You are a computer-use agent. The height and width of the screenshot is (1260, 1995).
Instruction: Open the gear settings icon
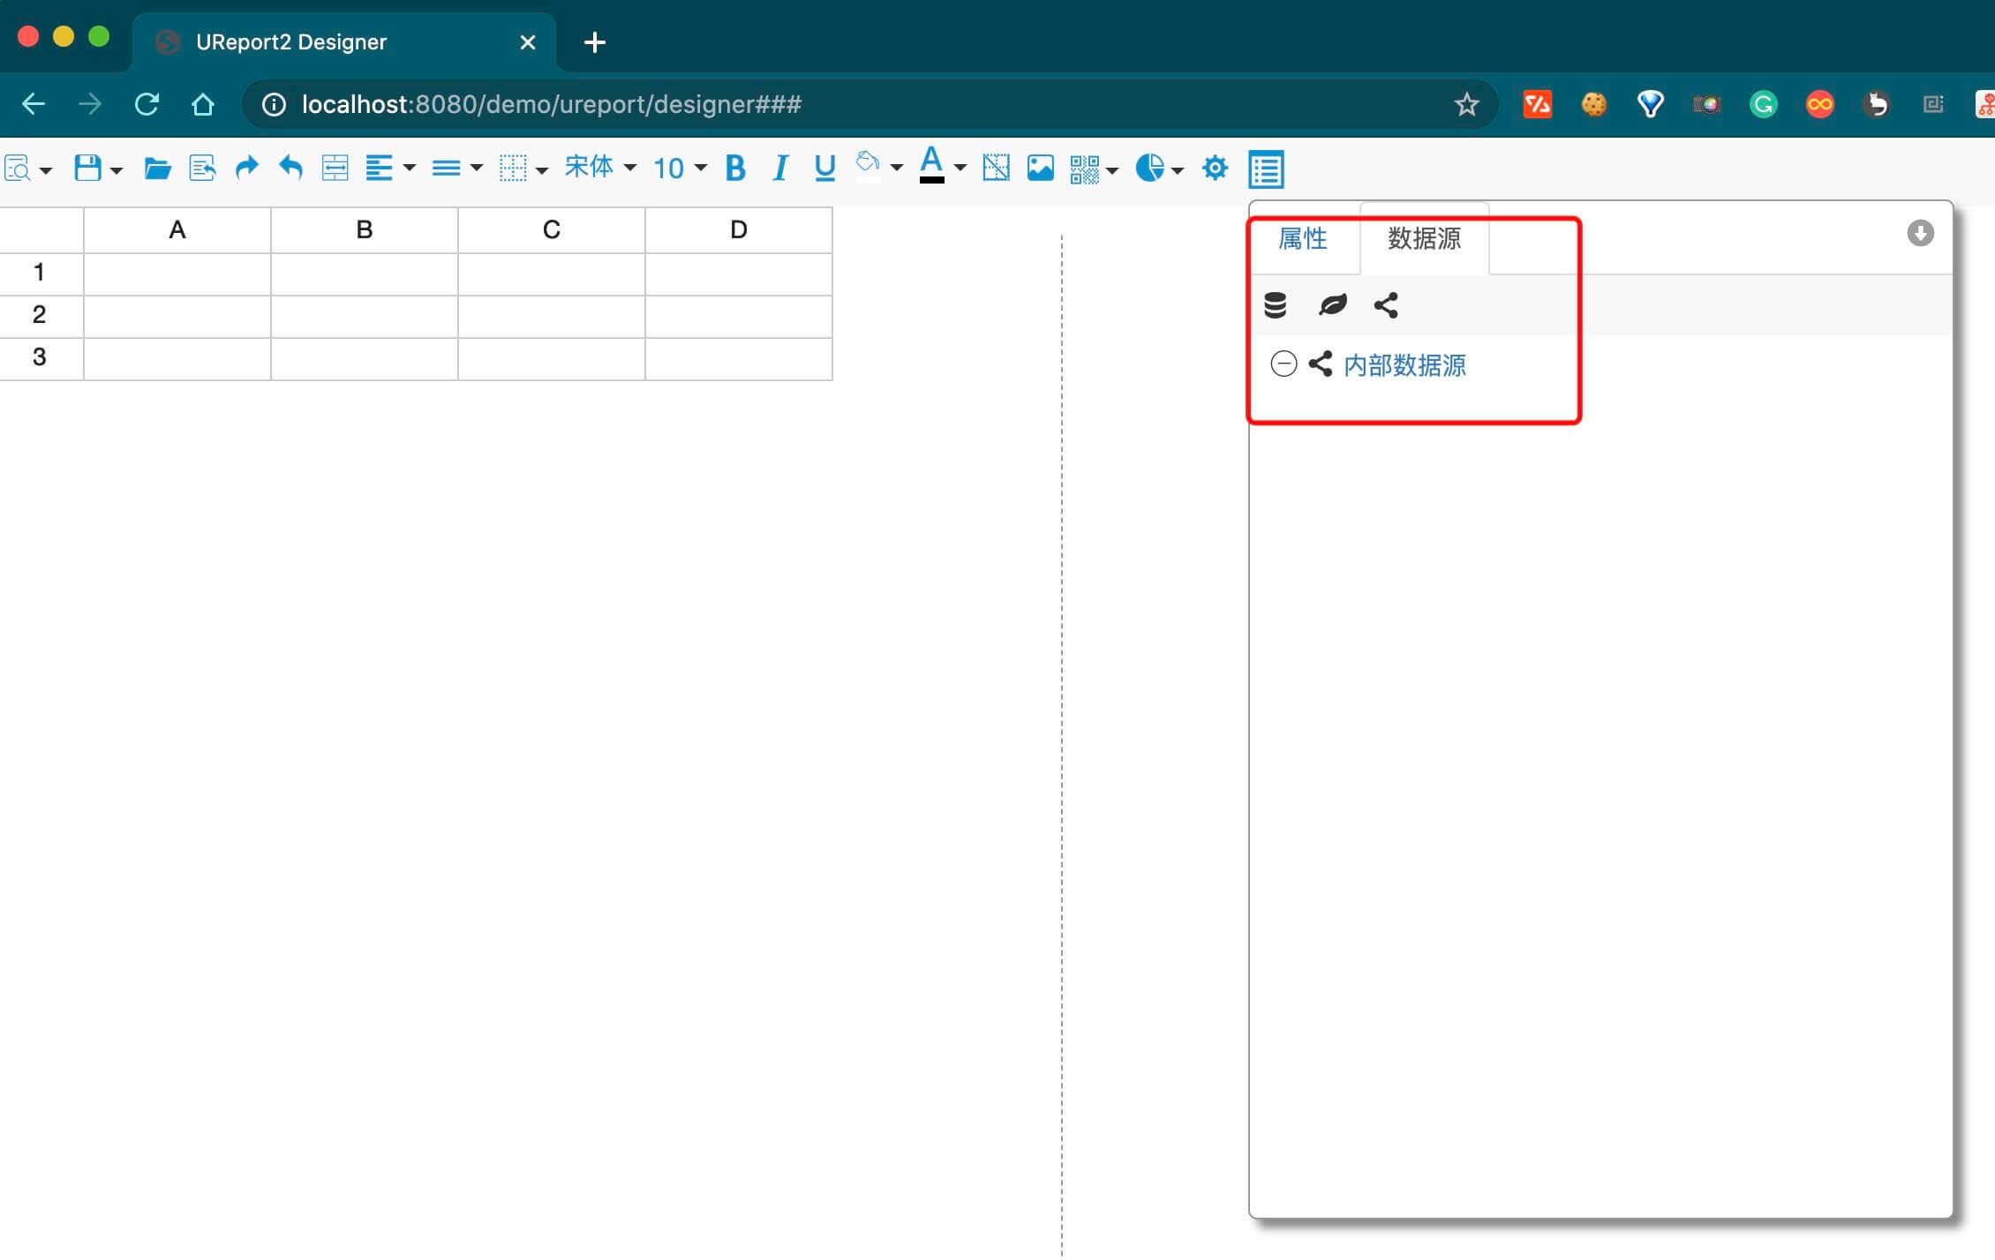coord(1215,168)
